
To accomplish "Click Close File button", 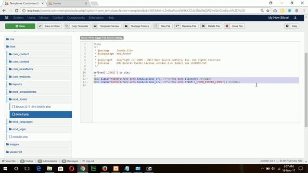I will tap(234, 26).
